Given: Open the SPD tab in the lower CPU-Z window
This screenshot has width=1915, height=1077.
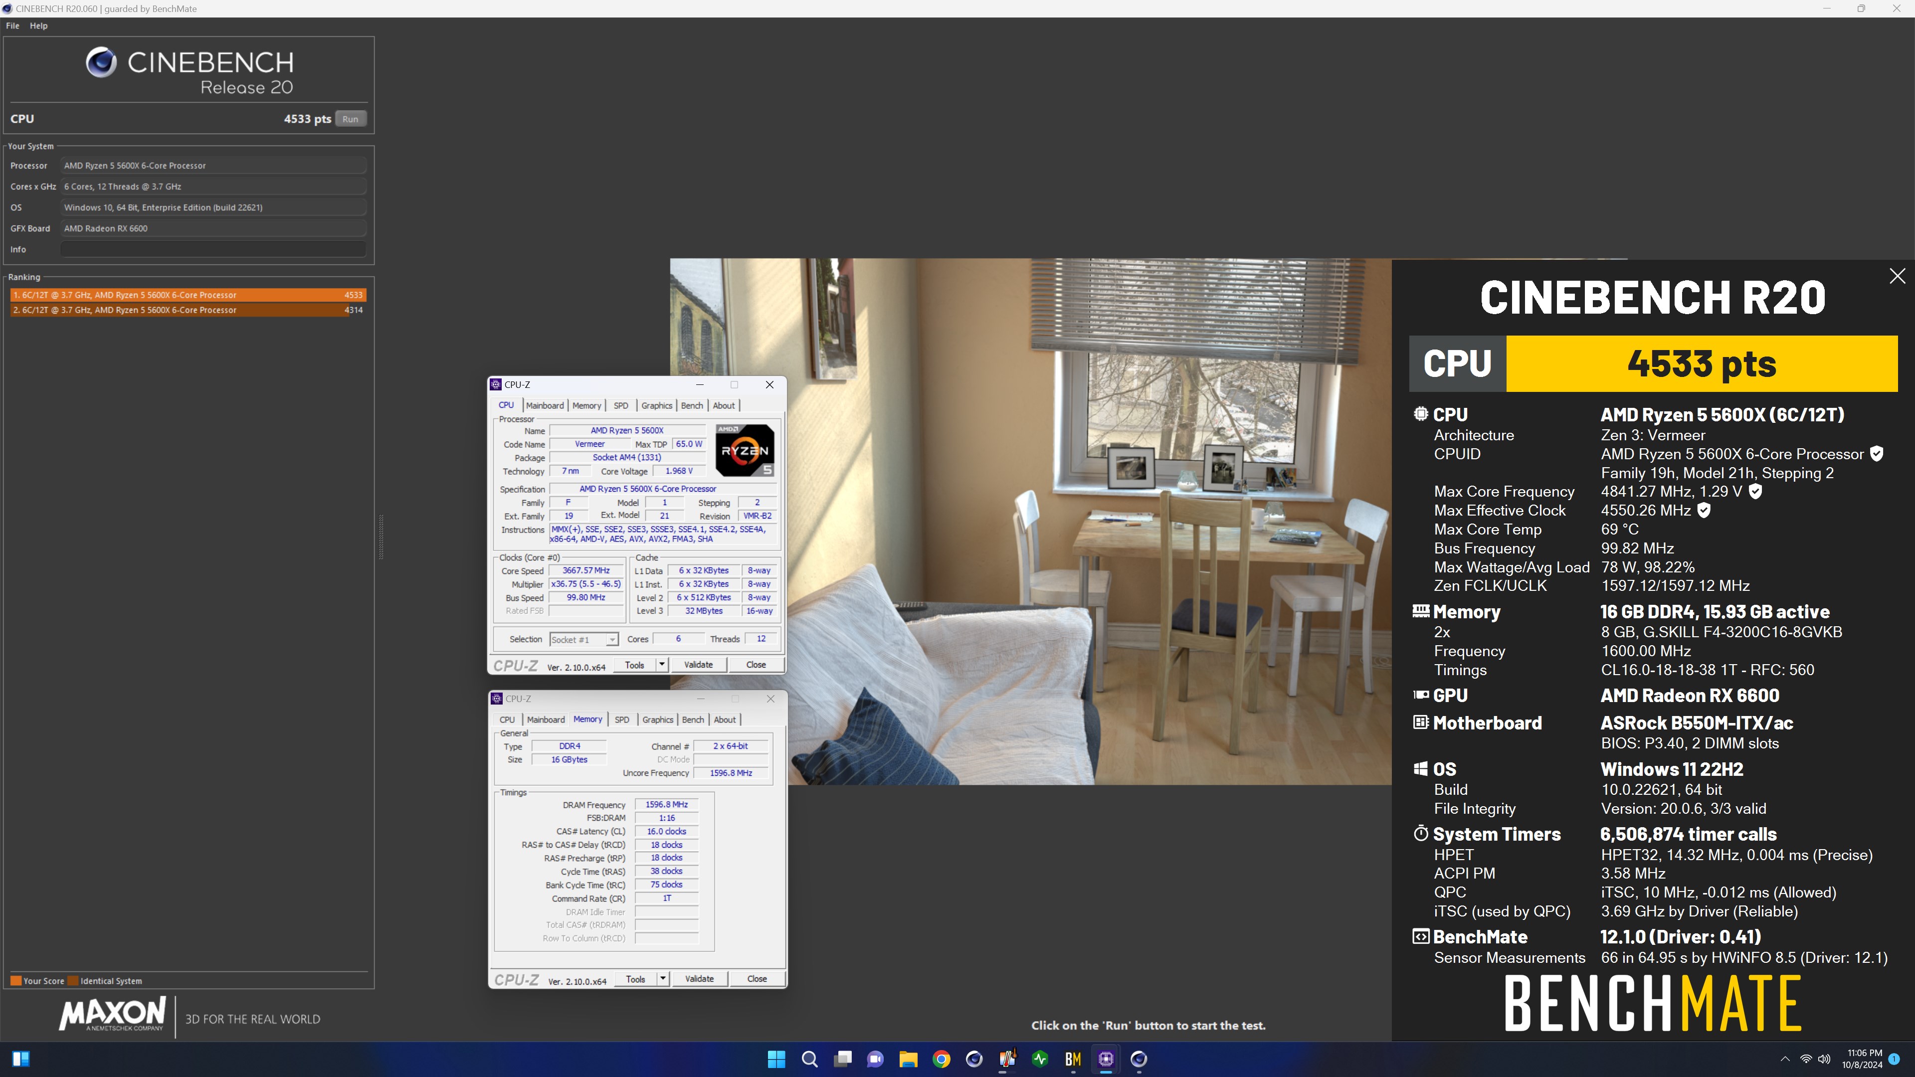Looking at the screenshot, I should point(622,719).
